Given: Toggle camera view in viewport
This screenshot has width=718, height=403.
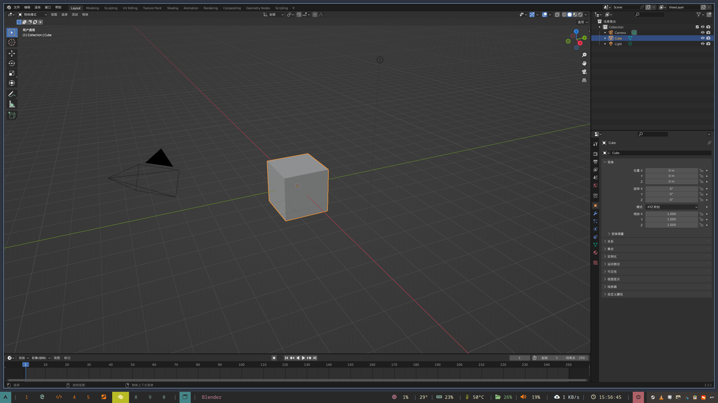Looking at the screenshot, I should tap(584, 72).
